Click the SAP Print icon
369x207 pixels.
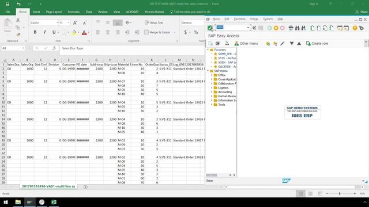(291, 28)
